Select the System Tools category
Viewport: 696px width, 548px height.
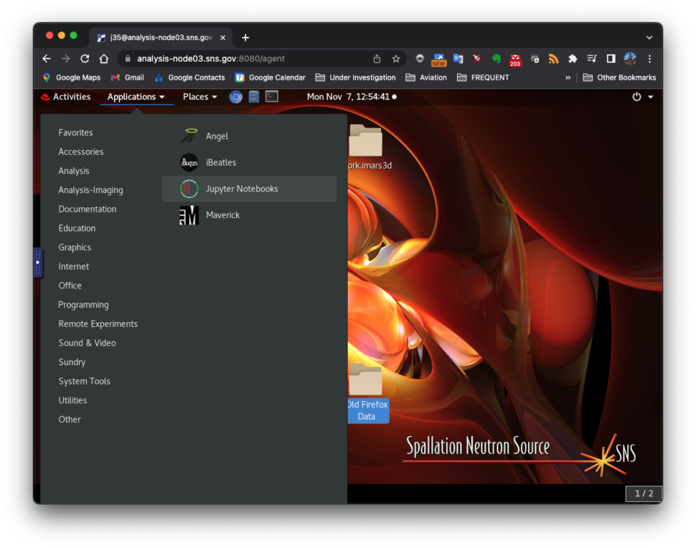point(84,382)
